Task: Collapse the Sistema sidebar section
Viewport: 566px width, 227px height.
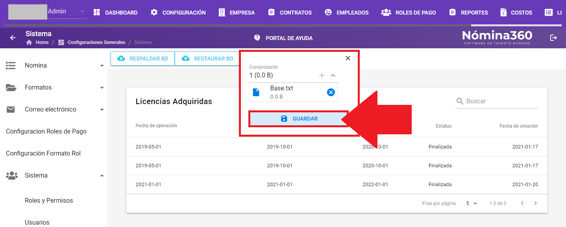Action: coord(54,176)
